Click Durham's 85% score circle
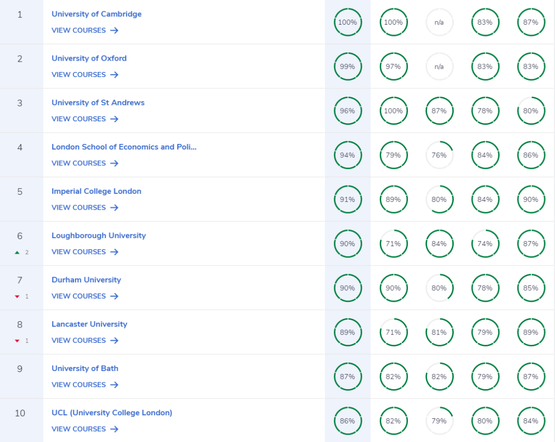The height and width of the screenshot is (442, 555). (x=531, y=288)
